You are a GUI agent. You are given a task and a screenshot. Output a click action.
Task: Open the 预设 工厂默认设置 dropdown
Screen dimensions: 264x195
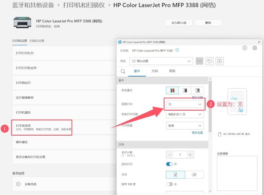pyautogui.click(x=161, y=61)
